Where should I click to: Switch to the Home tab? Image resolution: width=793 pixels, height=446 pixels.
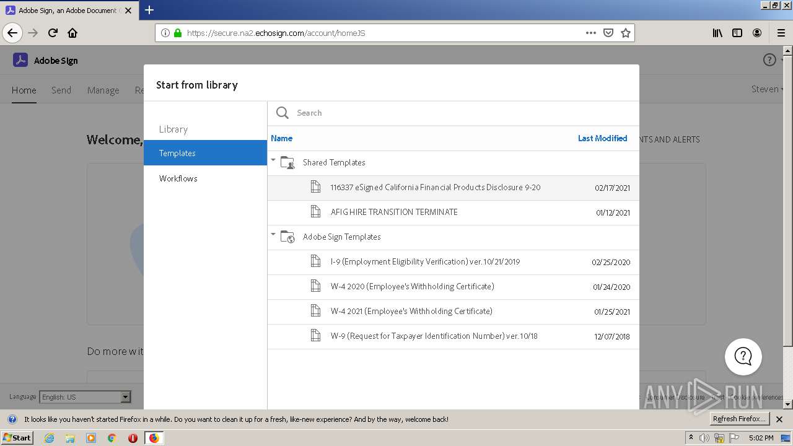(24, 90)
